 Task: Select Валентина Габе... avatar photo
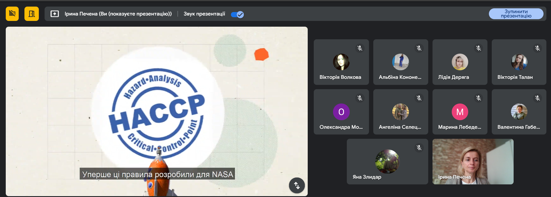(x=519, y=112)
